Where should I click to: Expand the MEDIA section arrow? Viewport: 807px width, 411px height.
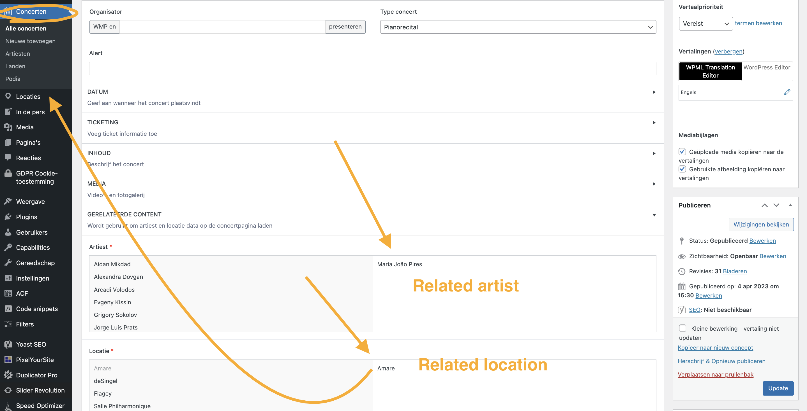click(x=654, y=184)
